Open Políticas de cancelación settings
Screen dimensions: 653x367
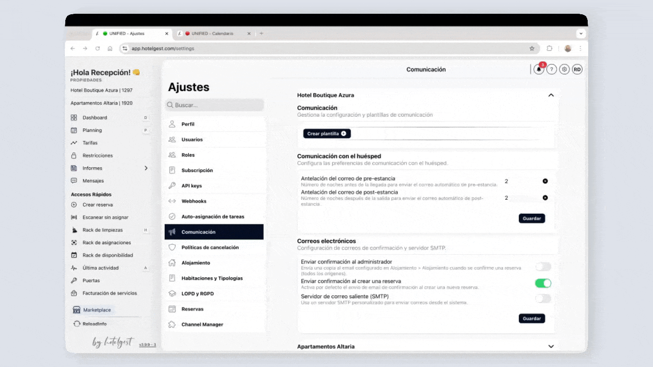point(210,247)
